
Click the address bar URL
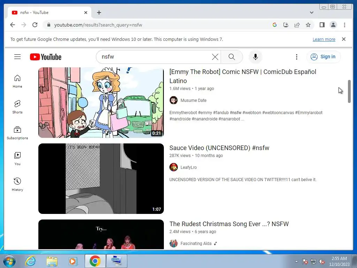pos(98,25)
